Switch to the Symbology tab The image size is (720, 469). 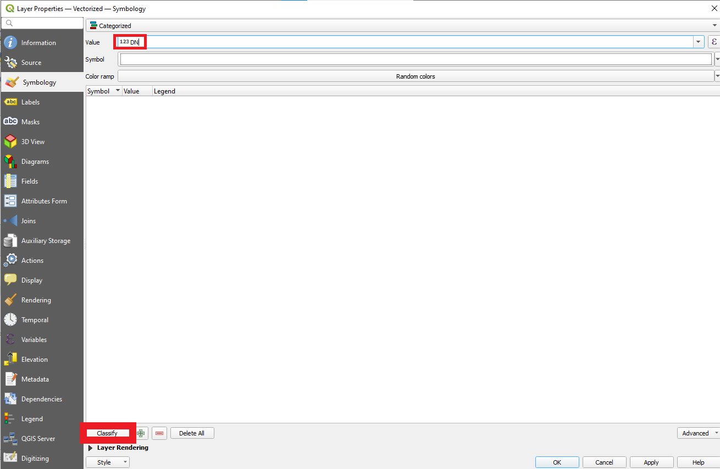click(42, 82)
